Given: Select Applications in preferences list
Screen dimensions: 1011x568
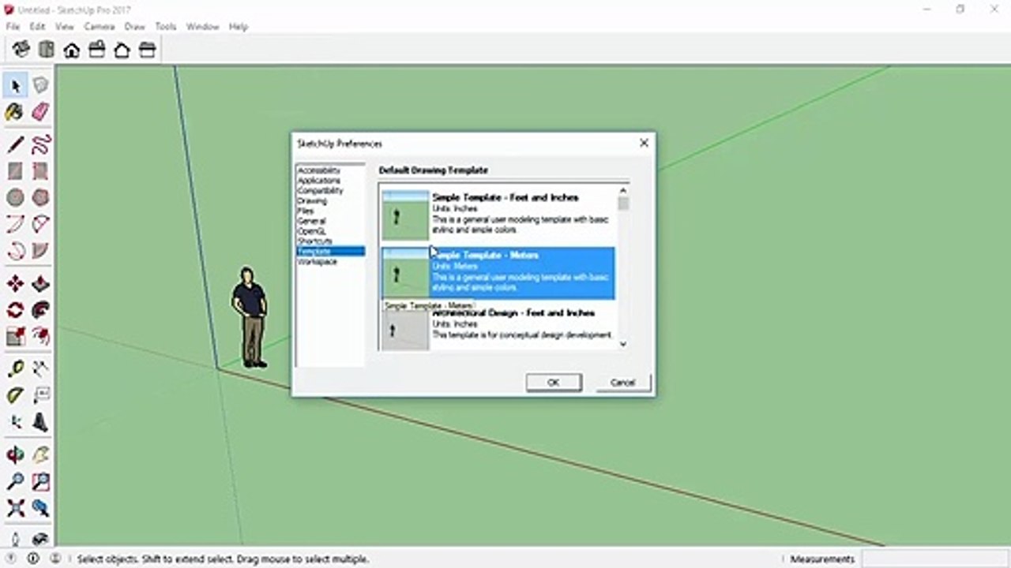Looking at the screenshot, I should (318, 181).
